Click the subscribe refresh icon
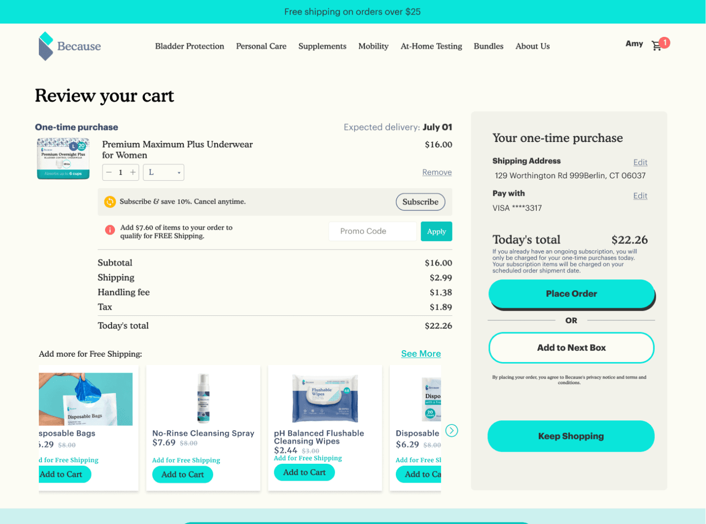The image size is (706, 524). (110, 202)
